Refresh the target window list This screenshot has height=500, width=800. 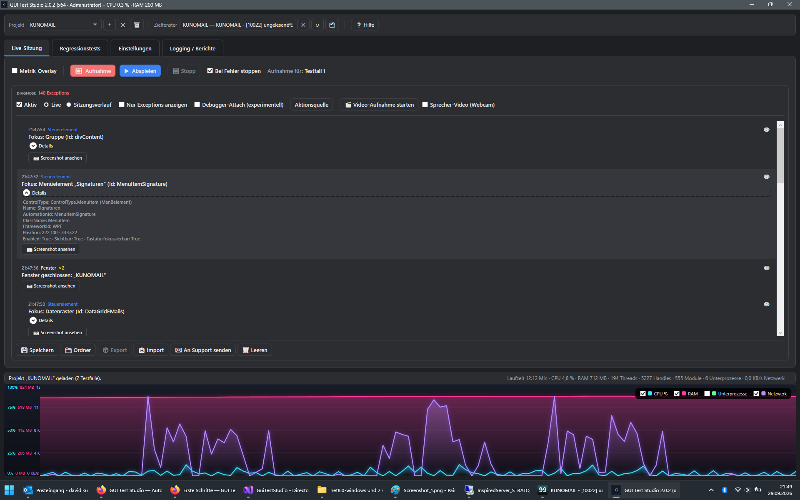(x=317, y=25)
